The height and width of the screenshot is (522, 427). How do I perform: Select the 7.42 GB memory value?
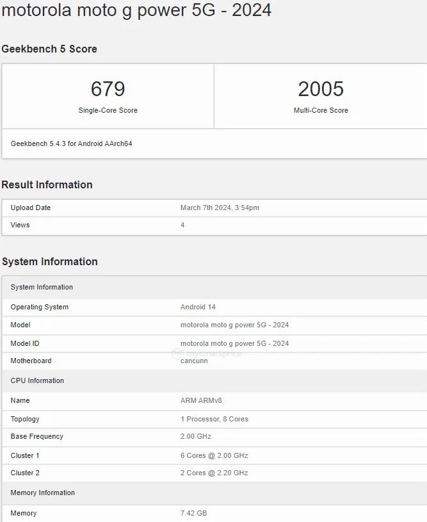click(194, 513)
